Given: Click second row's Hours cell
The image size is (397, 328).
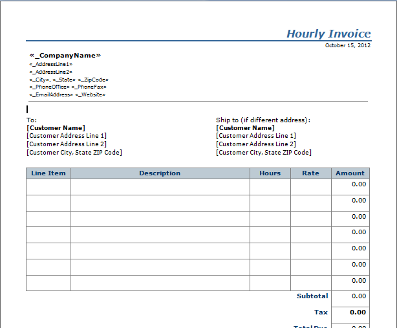Looking at the screenshot, I should pyautogui.click(x=270, y=203).
